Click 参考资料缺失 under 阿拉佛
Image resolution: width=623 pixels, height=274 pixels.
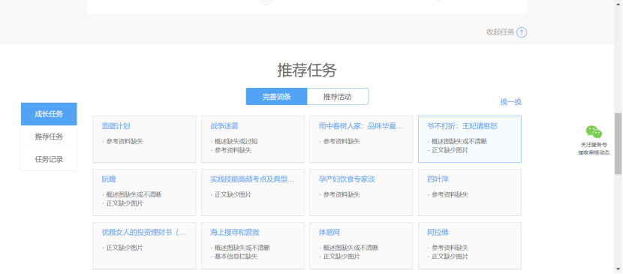coord(450,248)
